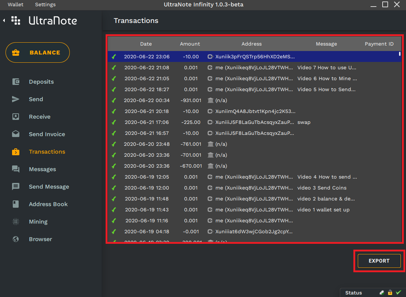The image size is (406, 297).
Task: Click the Messages chat bubbles icon
Action: pos(16,169)
